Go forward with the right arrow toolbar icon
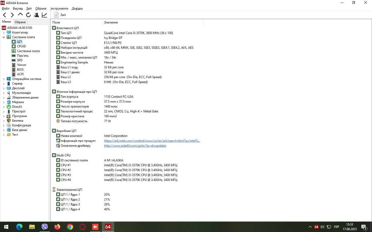 12,15
